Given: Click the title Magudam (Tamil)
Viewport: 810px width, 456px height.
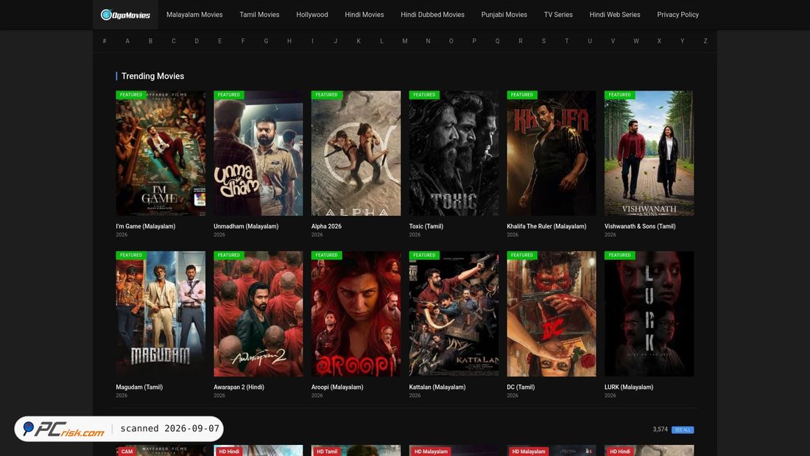Looking at the screenshot, I should [139, 387].
